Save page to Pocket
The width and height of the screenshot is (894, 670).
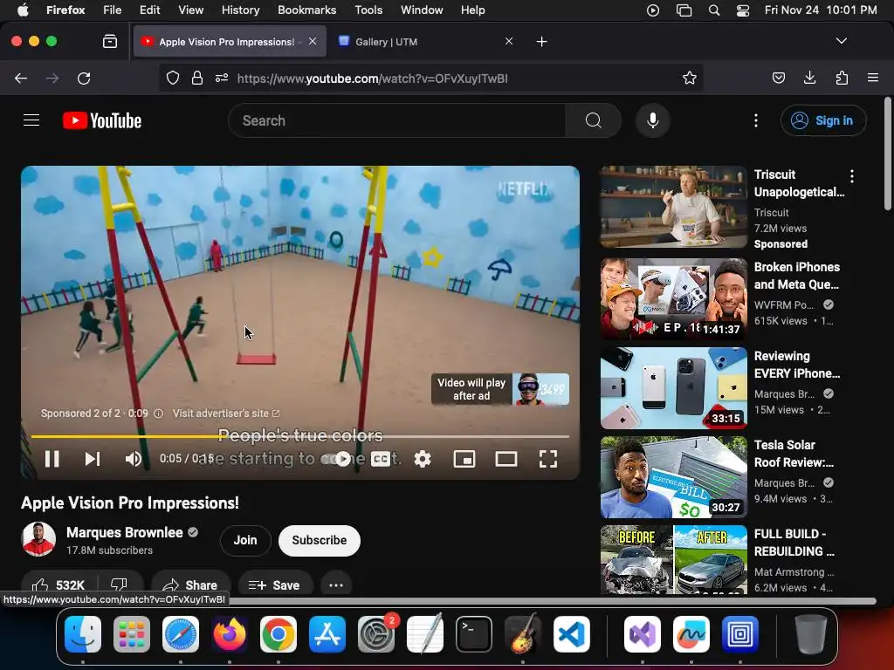[x=778, y=78]
